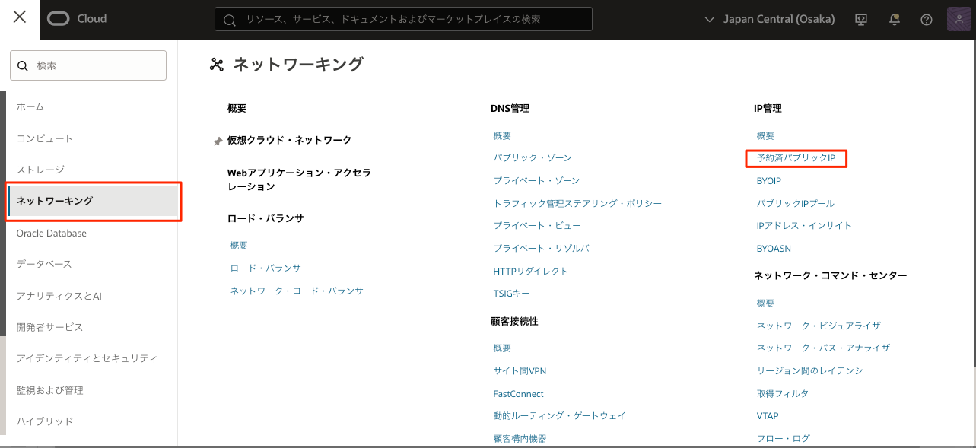
Task: Select ホーム in the sidebar
Action: (30, 106)
